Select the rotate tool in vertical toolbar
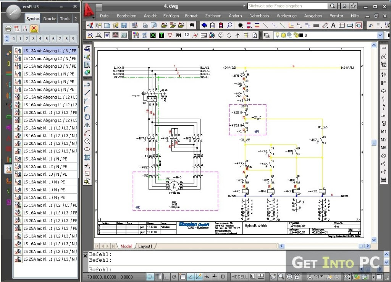Image resolution: width=391 pixels, height=282 pixels. pyautogui.click(x=87, y=117)
